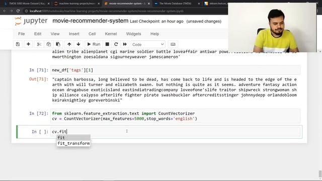Open the Help menu
The image size is (322, 181).
[154, 34]
